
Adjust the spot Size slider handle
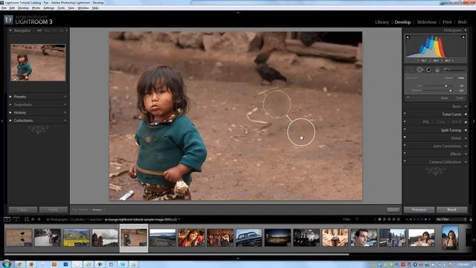[x=446, y=86]
